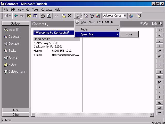This screenshot has height=124, width=165.
Task: Open the Contacts shortcut in Outlook bar
Action: [12, 44]
